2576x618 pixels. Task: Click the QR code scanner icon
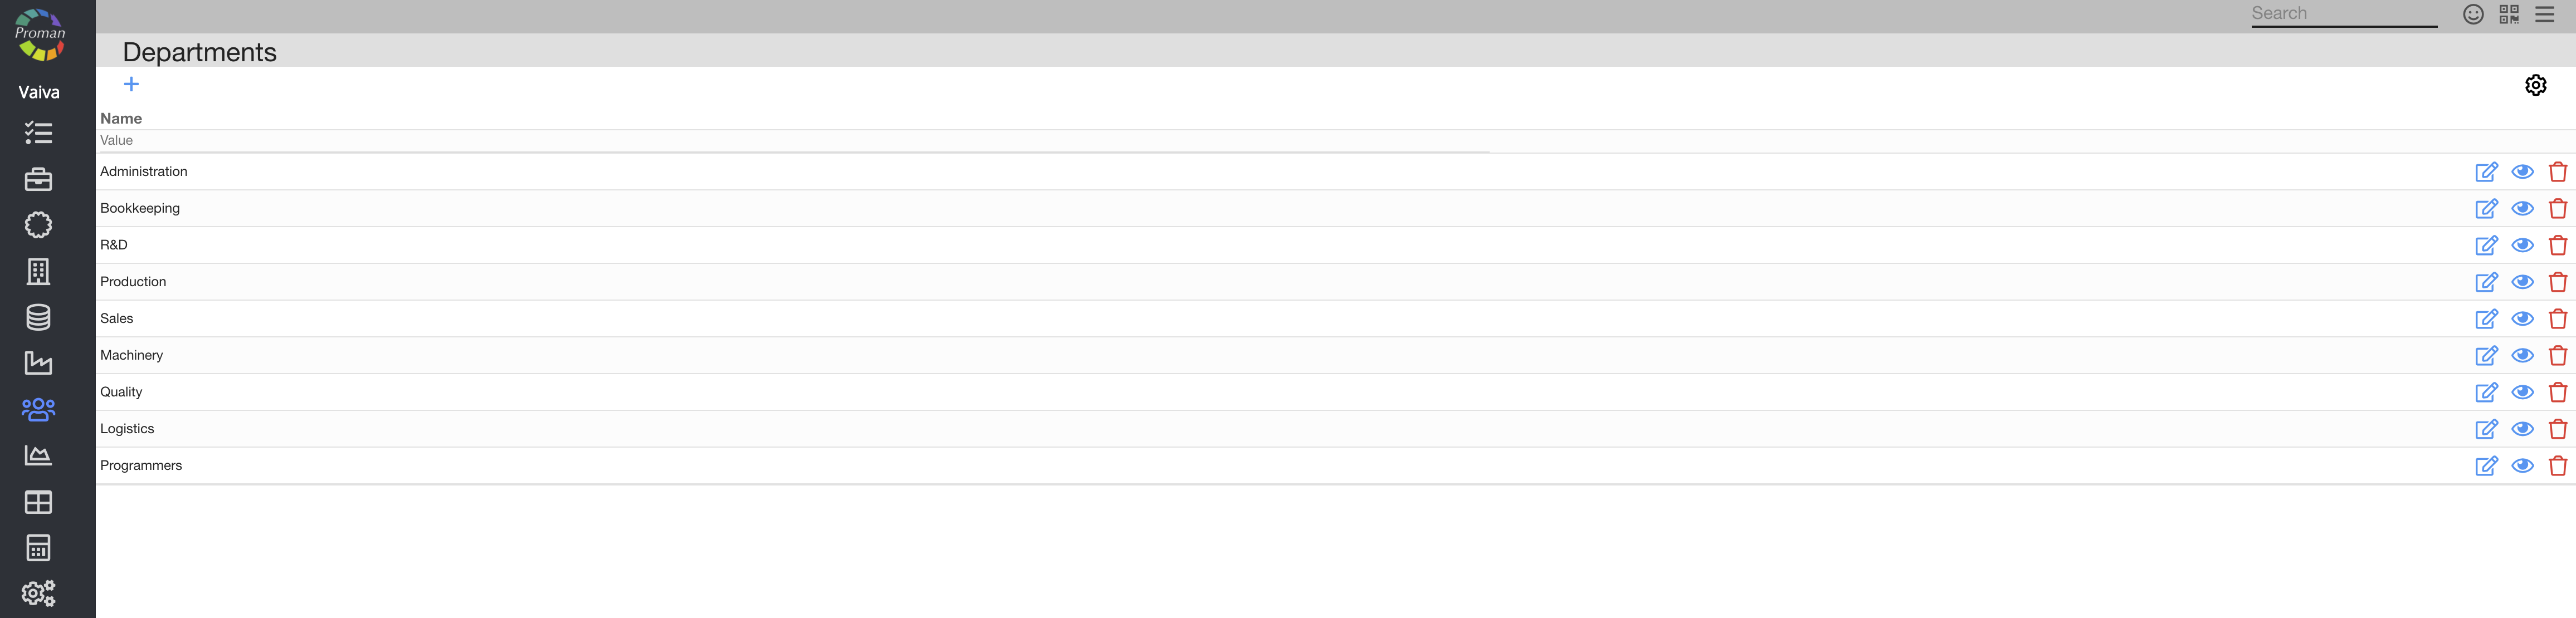click(x=2508, y=14)
